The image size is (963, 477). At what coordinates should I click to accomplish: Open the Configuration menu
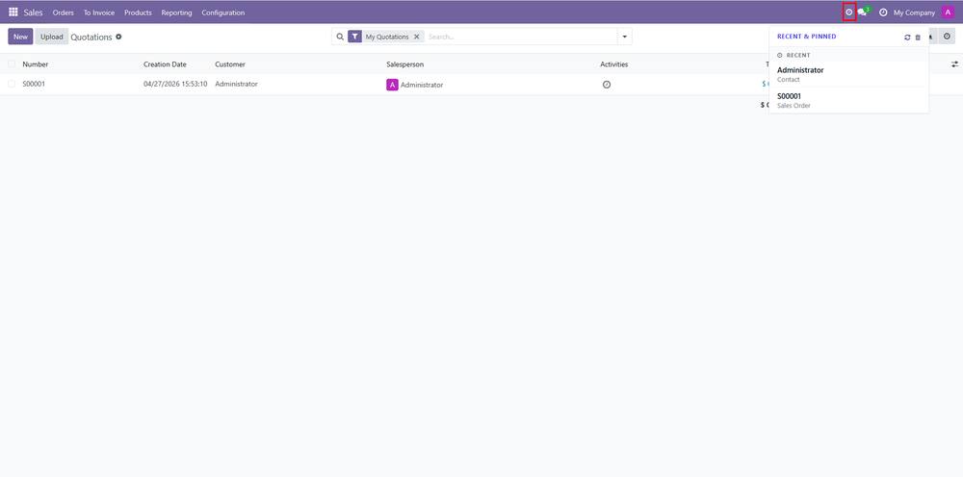[x=223, y=13]
